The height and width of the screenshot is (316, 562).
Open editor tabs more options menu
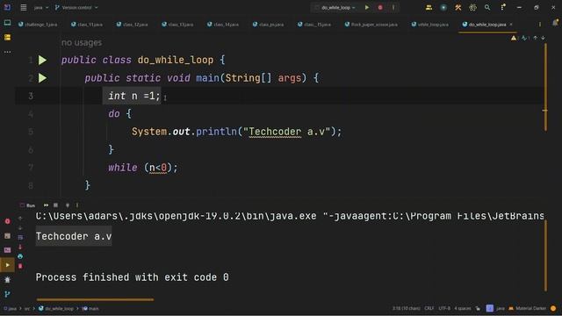[540, 25]
